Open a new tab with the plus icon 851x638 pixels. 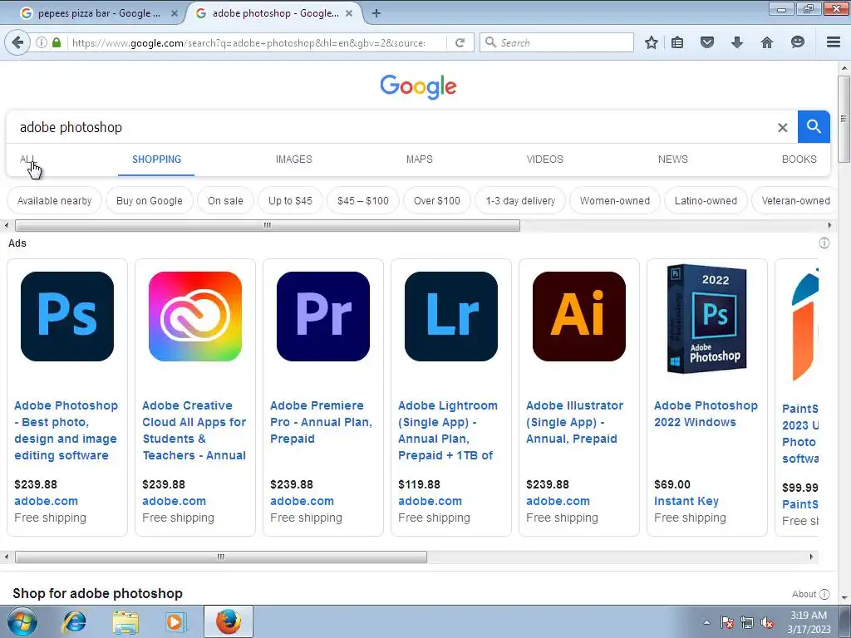coord(376,13)
